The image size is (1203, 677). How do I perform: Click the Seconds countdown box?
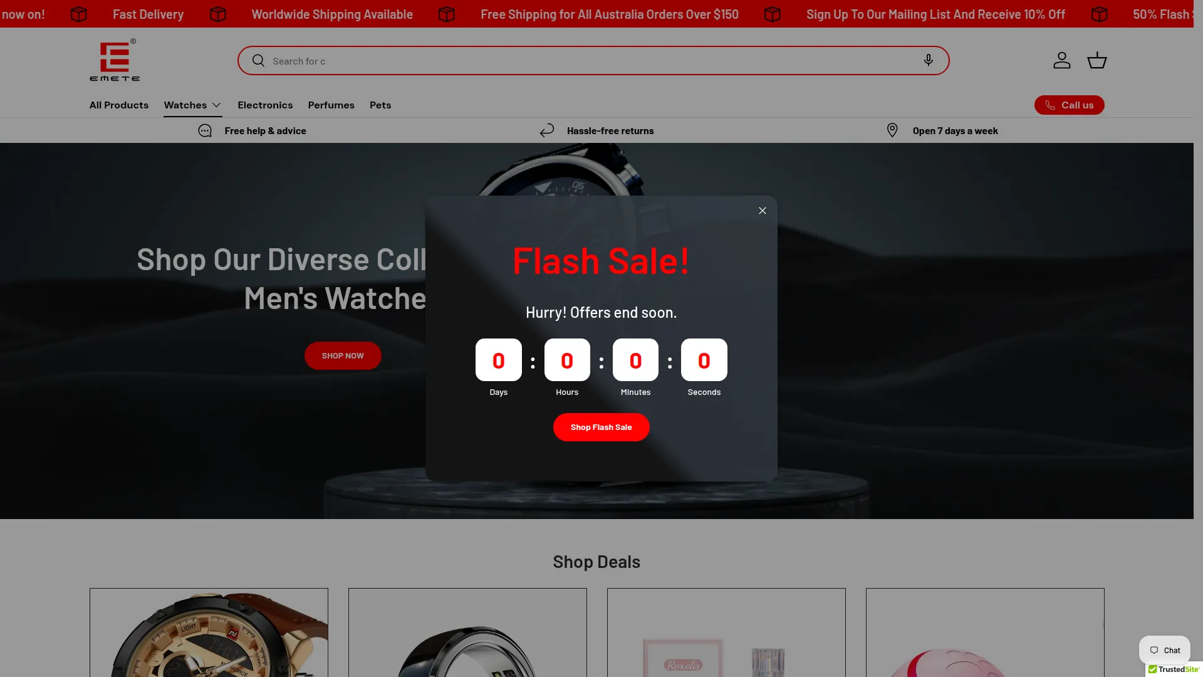coord(704,360)
